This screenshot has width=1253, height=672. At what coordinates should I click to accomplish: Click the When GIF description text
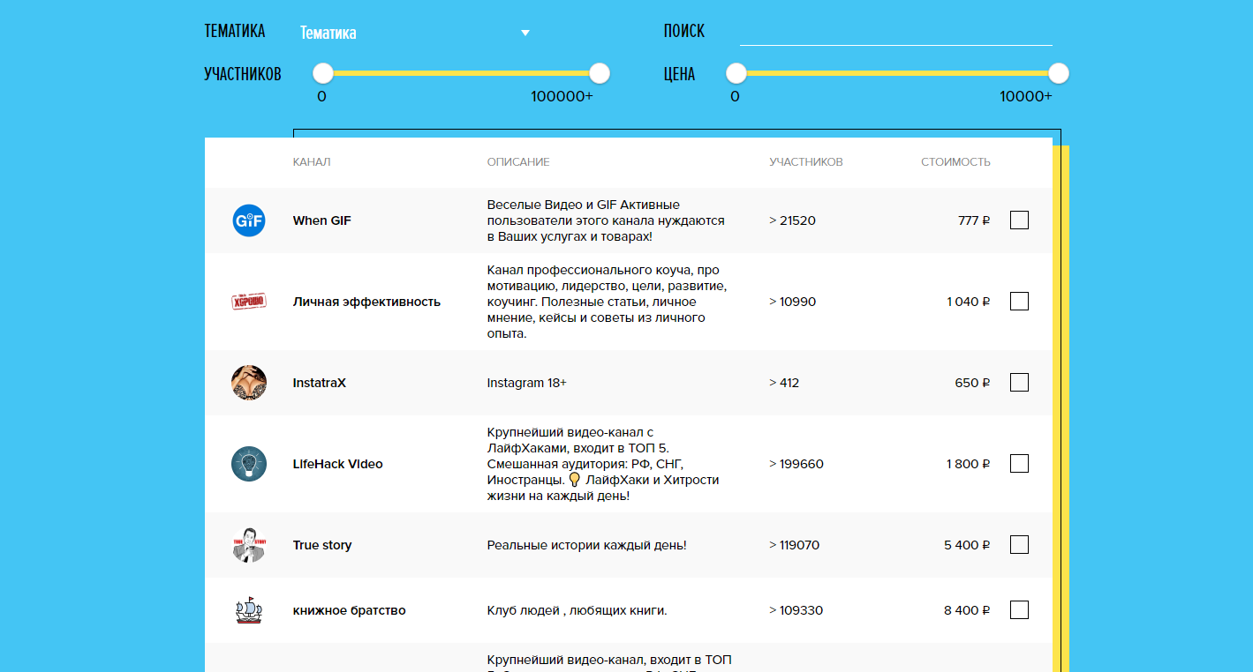pyautogui.click(x=606, y=220)
